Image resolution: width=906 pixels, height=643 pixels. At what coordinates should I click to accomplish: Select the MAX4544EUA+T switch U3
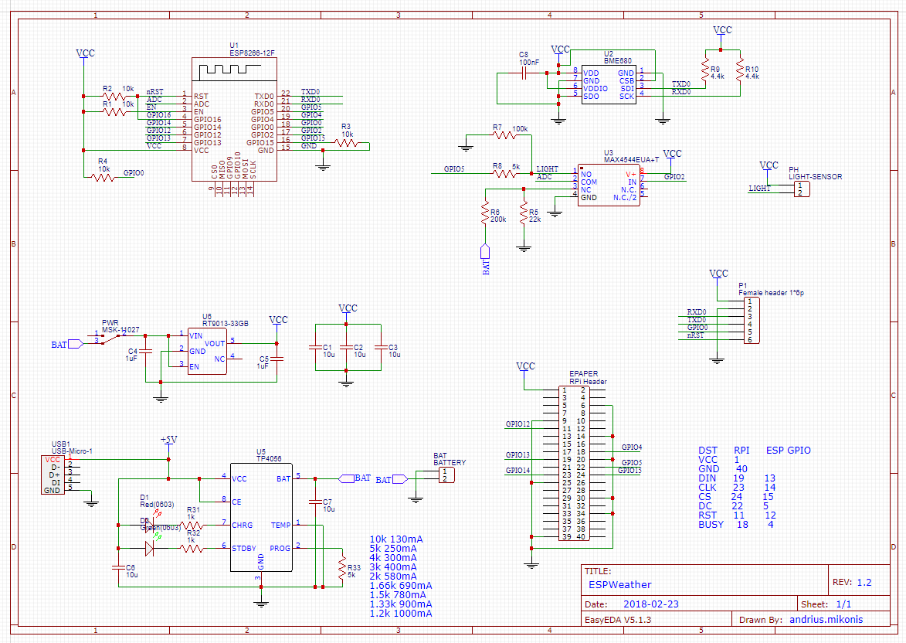[x=609, y=185]
